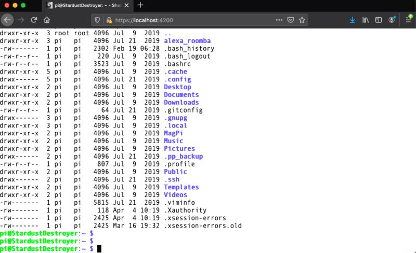Click the .gitconfig file name
This screenshot has height=253, width=416.
point(184,110)
